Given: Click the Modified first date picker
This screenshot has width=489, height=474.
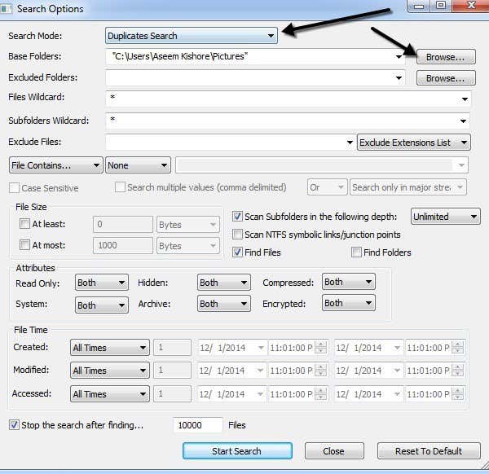Looking at the screenshot, I should pos(232,371).
